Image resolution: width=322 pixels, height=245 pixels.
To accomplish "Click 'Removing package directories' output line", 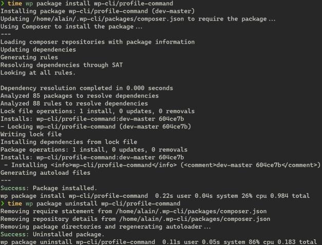I will [x=105, y=227].
